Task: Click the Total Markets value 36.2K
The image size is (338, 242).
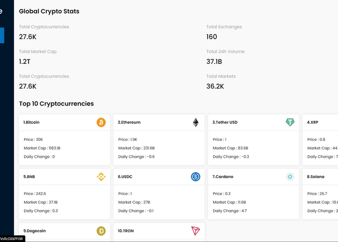Action: point(215,87)
